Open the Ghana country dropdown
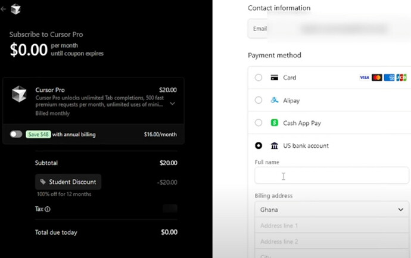 point(332,210)
